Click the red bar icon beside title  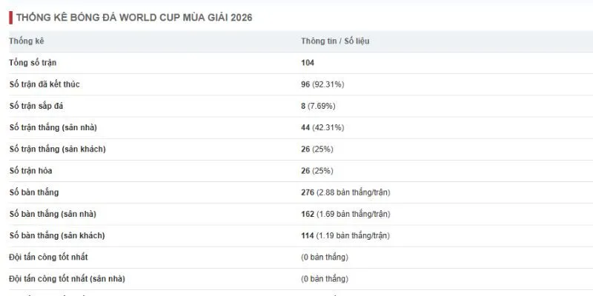[11, 18]
